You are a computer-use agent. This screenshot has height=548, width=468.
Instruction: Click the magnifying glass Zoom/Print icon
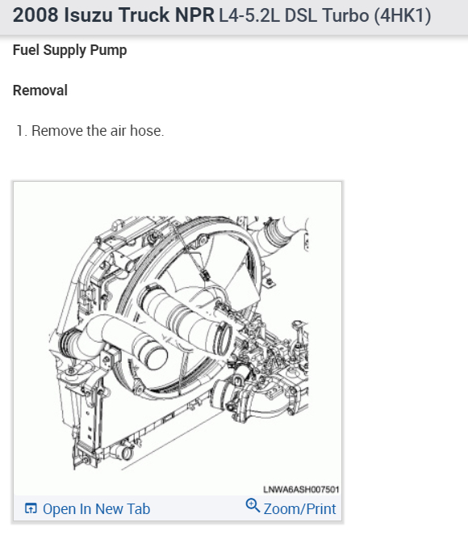253,506
